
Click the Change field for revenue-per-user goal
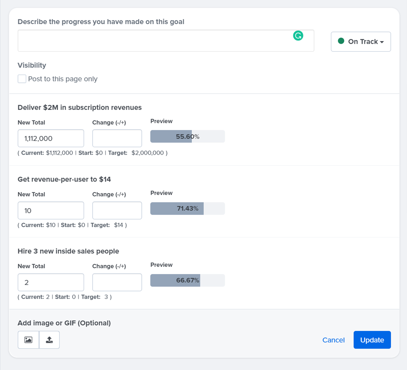(117, 210)
